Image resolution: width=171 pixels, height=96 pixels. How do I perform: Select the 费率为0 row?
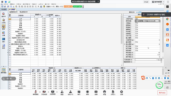[35, 46]
